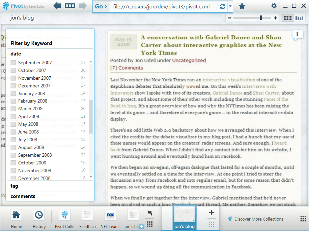
Task: Click the zoom out minus button
Action: coord(229,18)
